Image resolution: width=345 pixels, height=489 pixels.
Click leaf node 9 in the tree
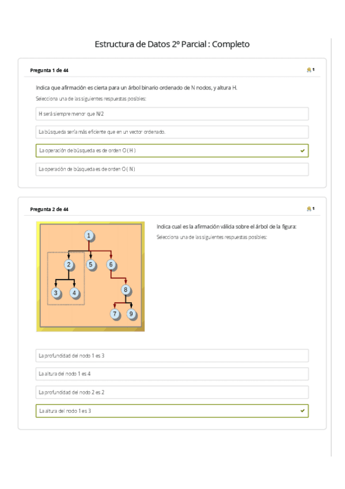click(x=131, y=313)
